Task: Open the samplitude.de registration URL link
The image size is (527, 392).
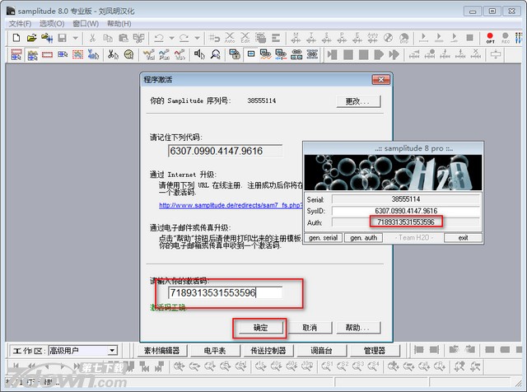Action: pyautogui.click(x=231, y=205)
